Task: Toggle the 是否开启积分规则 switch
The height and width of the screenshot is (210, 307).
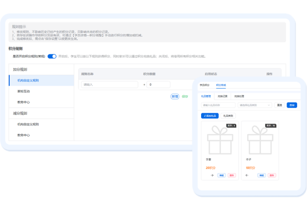Action: [x=52, y=56]
